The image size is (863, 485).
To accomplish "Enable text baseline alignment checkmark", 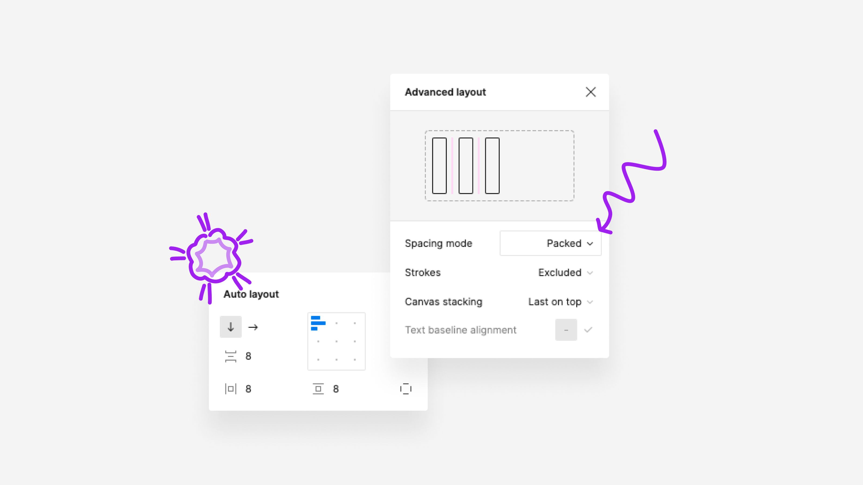I will tap(588, 330).
